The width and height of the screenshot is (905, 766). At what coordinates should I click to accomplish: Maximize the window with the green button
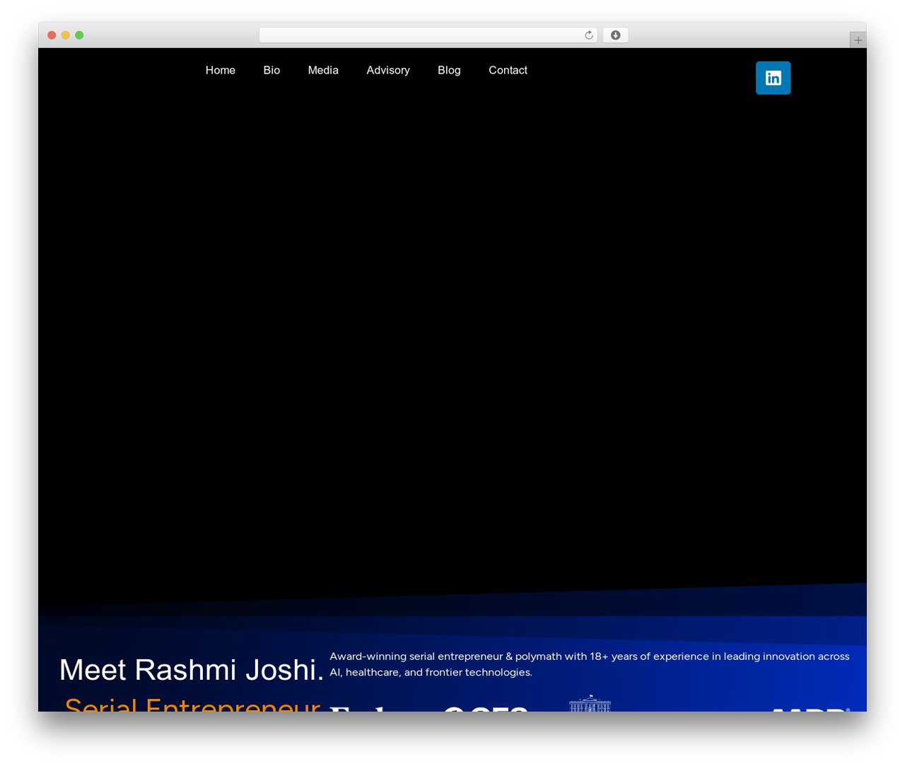(79, 35)
